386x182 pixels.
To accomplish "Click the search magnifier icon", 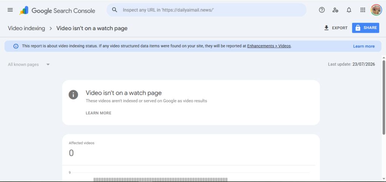I will pos(114,10).
